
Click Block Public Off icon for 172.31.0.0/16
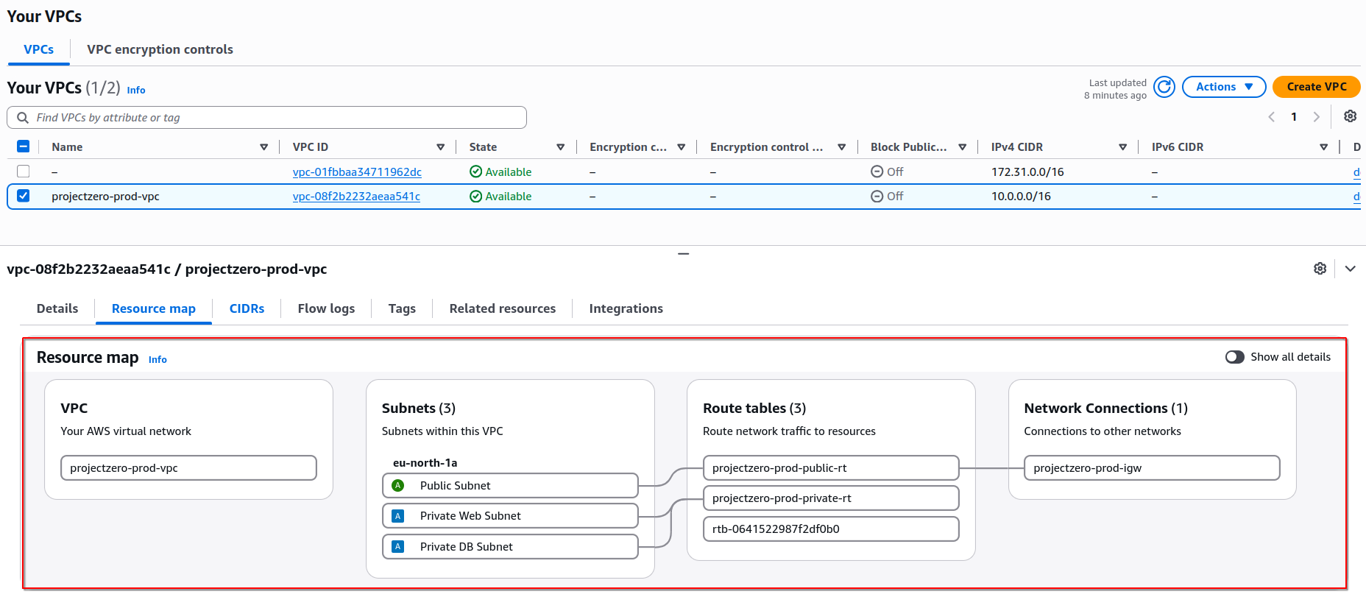[877, 172]
